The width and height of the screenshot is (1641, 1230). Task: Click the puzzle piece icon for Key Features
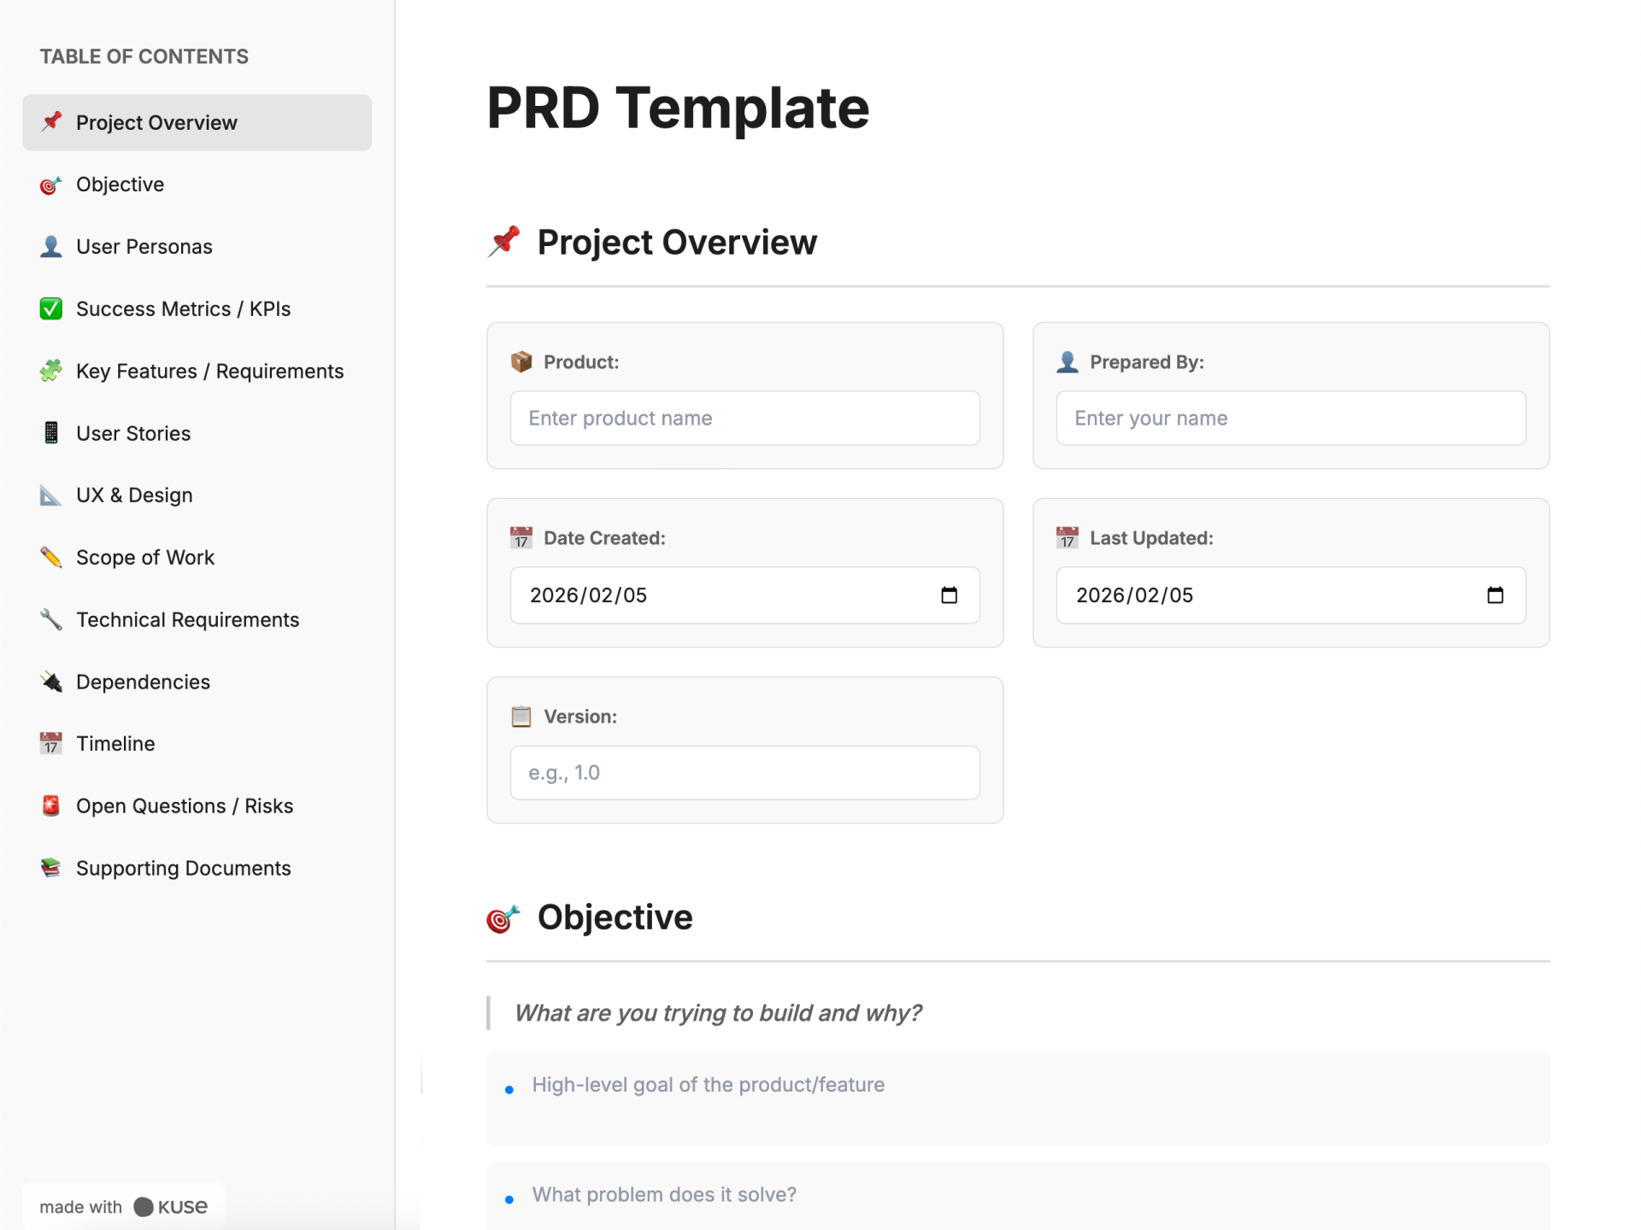(x=50, y=371)
